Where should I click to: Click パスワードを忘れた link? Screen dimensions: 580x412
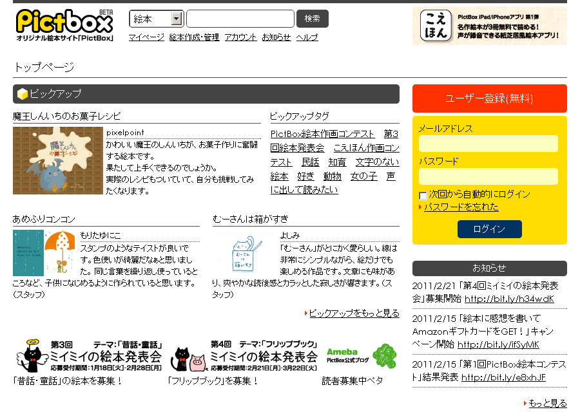[461, 207]
